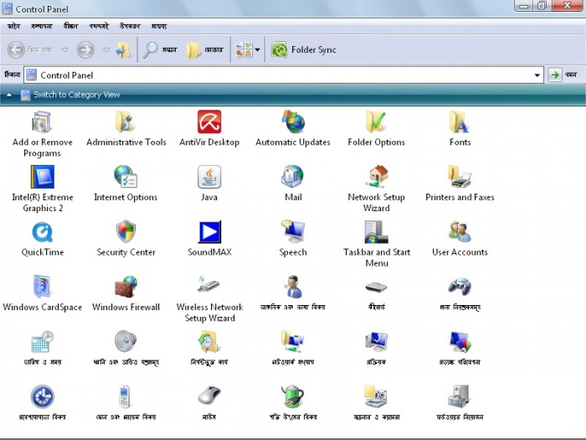The width and height of the screenshot is (586, 440).
Task: Open User Accounts
Action: pyautogui.click(x=460, y=239)
